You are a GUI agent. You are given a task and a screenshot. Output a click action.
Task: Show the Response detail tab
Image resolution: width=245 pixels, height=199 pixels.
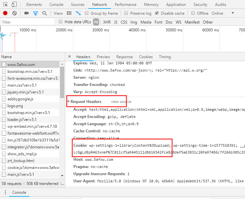click(124, 57)
